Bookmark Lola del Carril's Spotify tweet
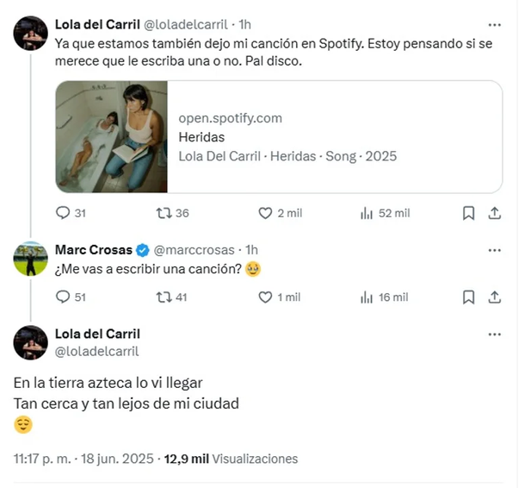525x488 pixels. (x=469, y=213)
